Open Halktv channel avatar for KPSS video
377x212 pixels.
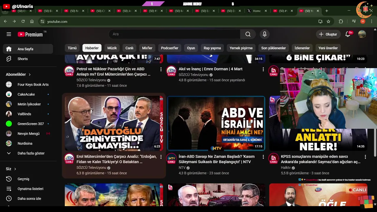point(274,159)
